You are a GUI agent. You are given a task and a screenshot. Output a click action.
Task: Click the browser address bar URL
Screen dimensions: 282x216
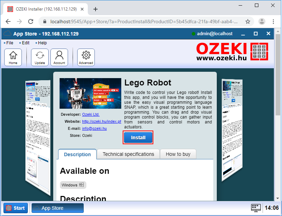click(144, 21)
